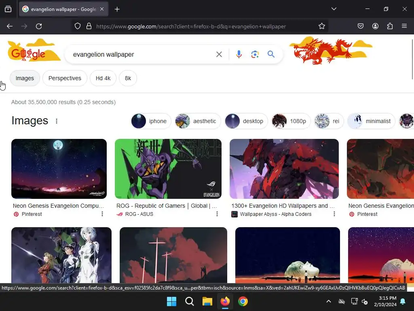Open the Firefox application menu
414x311 pixels.
tap(404, 26)
